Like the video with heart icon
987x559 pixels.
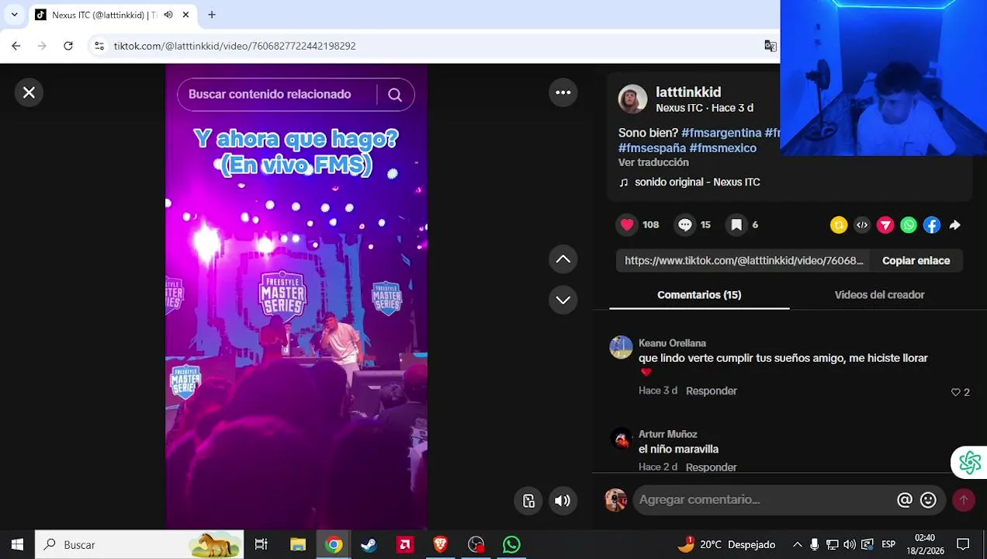click(627, 224)
